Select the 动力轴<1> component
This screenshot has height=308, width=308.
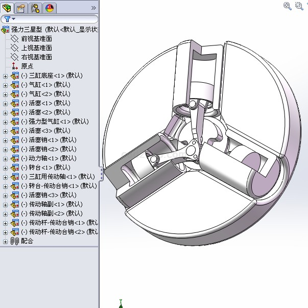(45, 158)
